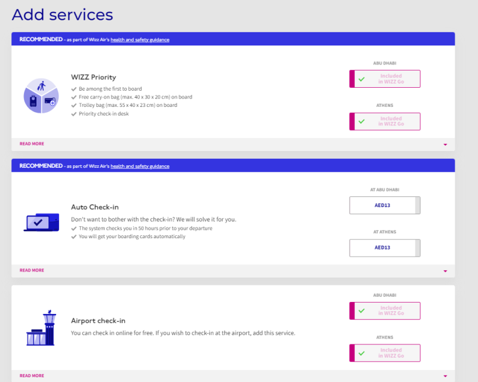Add Auto Check-in at Athens for AED13
The width and height of the screenshot is (478, 382).
385,248
